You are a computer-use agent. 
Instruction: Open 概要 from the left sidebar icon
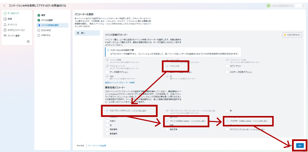[5, 19]
